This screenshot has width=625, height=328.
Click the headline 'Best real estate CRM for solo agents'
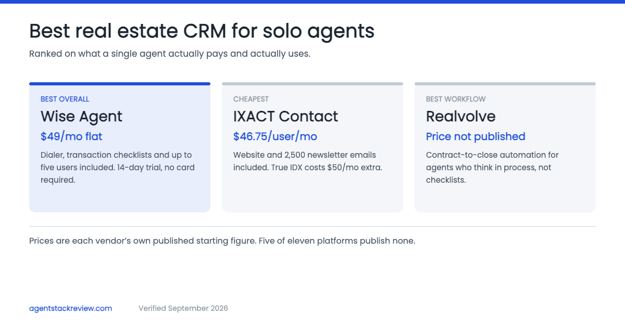202,31
